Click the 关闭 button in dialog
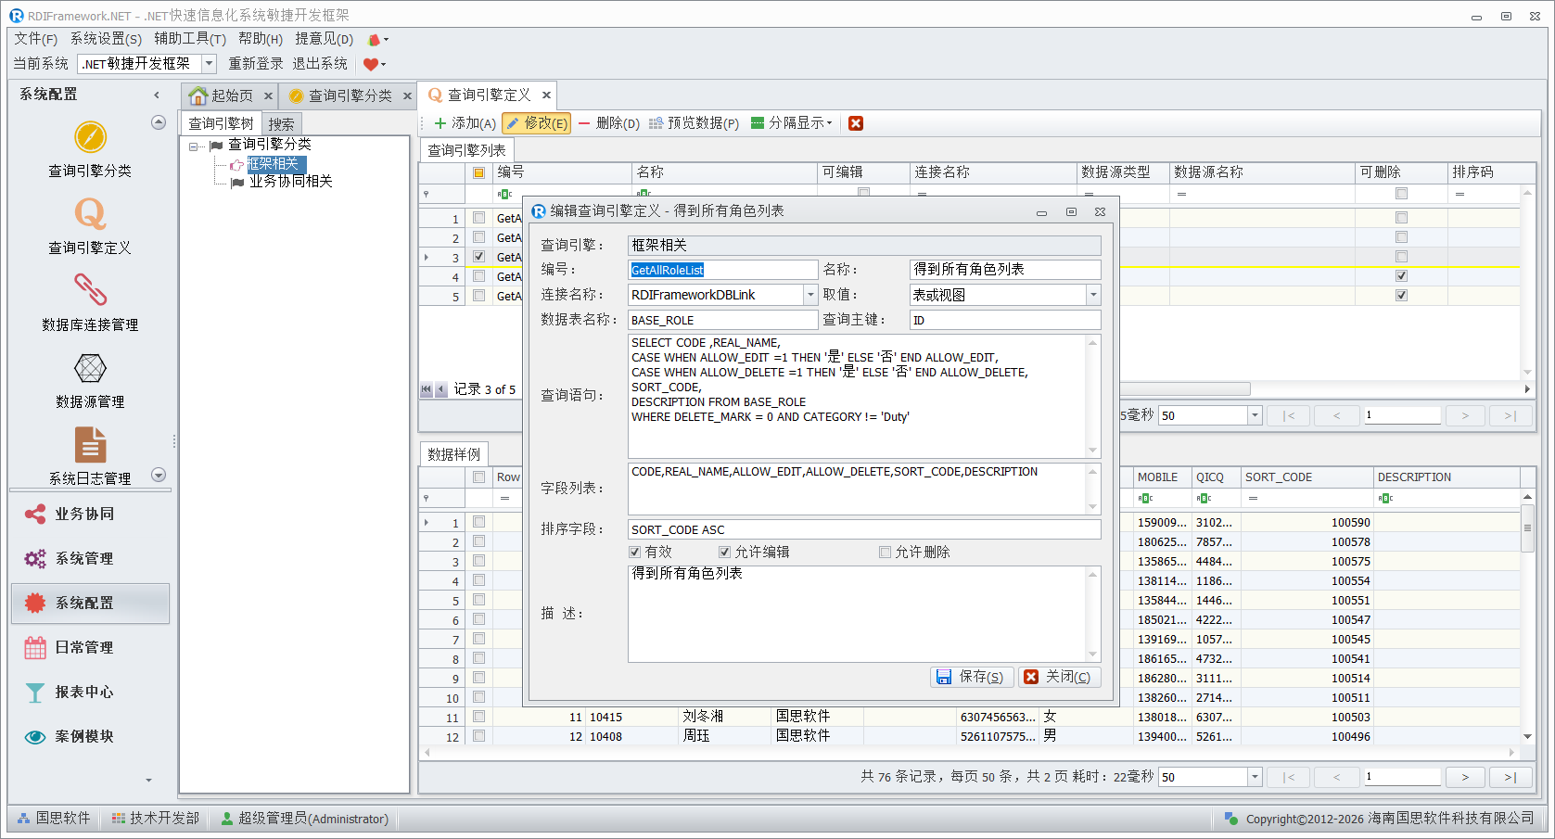1555x839 pixels. coord(1058,677)
